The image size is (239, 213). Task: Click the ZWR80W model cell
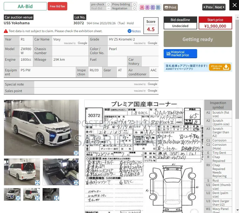(x=26, y=51)
